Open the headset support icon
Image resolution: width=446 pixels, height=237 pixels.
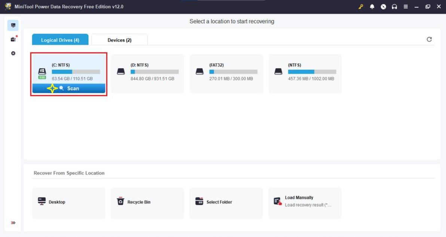tap(394, 6)
